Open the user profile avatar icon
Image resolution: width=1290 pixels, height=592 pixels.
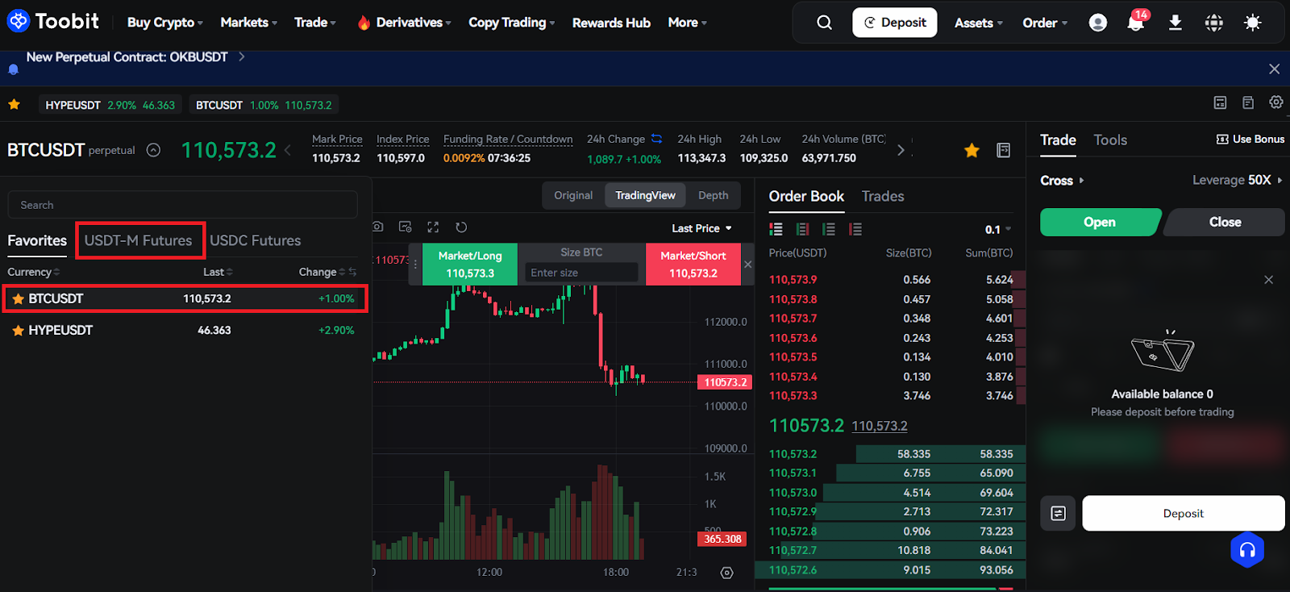coord(1097,23)
